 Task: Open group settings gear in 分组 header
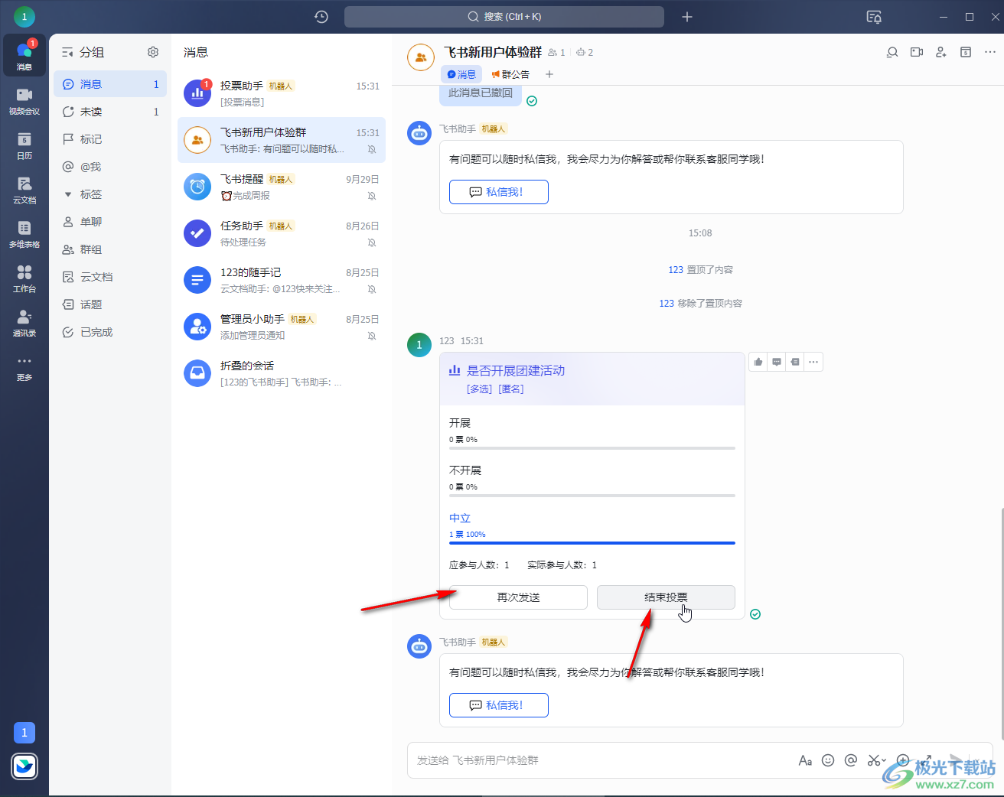point(153,52)
